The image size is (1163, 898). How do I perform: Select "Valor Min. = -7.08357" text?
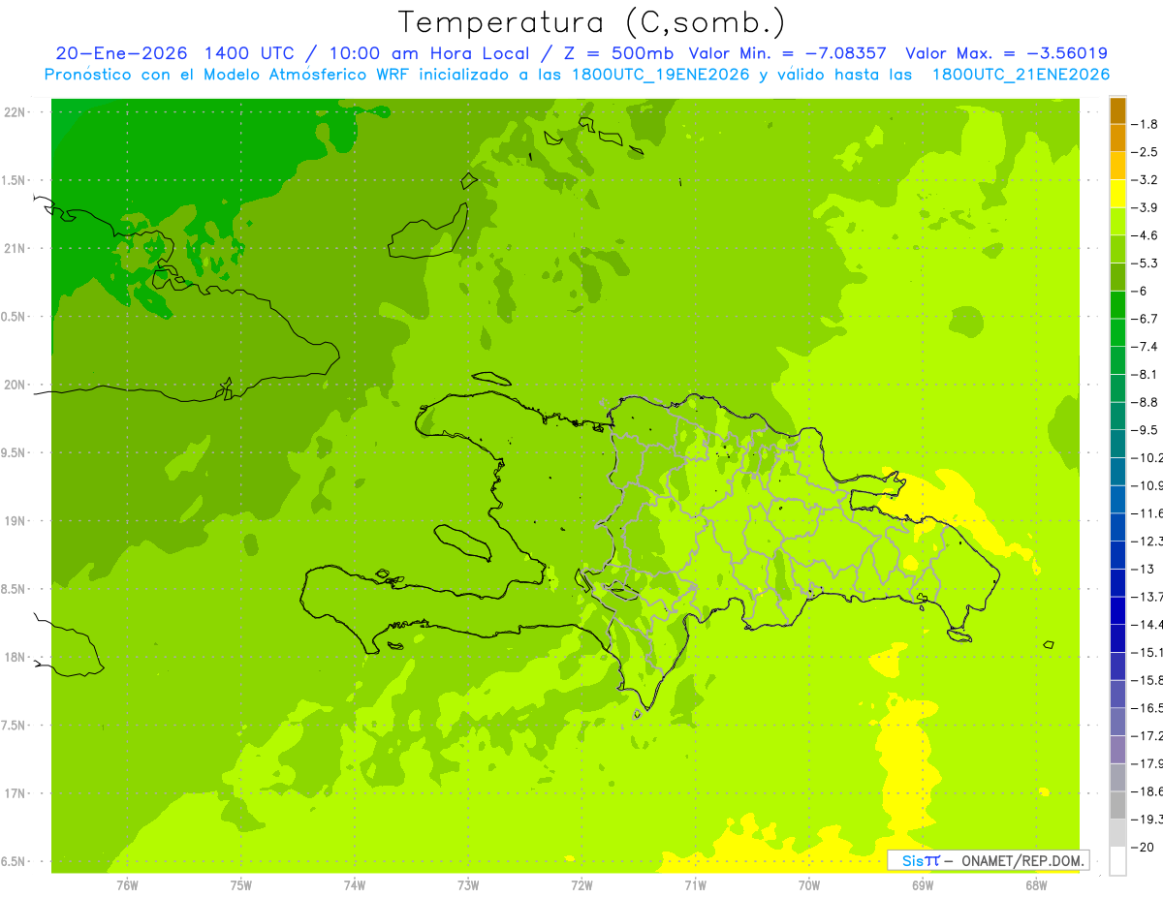(790, 53)
